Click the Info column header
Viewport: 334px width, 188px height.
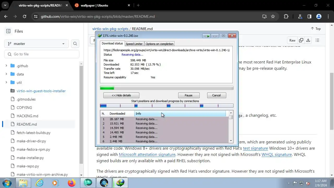[180, 114]
